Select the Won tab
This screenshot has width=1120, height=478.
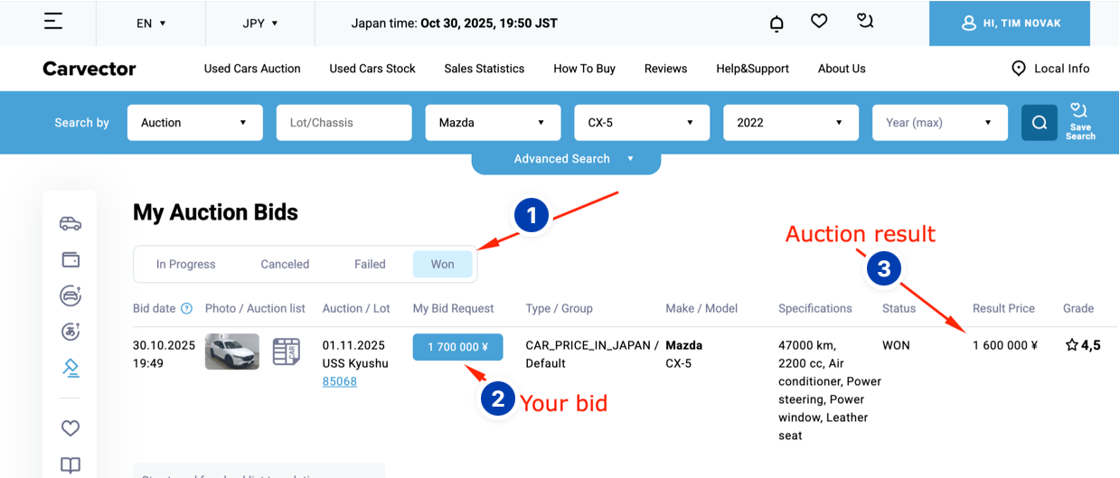[442, 264]
